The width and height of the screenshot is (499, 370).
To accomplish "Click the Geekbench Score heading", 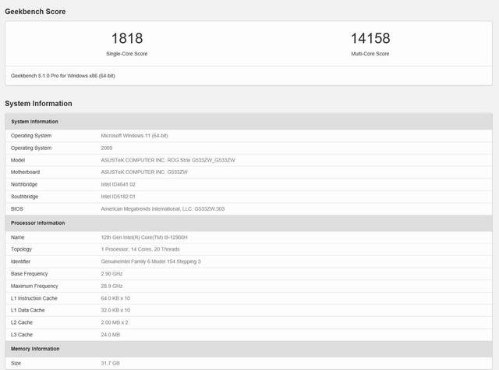I will 35,12.
